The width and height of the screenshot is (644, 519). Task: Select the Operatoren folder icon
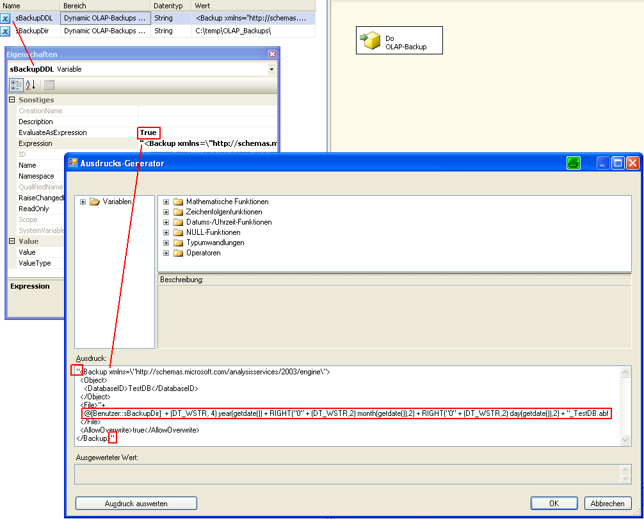pyautogui.click(x=179, y=253)
